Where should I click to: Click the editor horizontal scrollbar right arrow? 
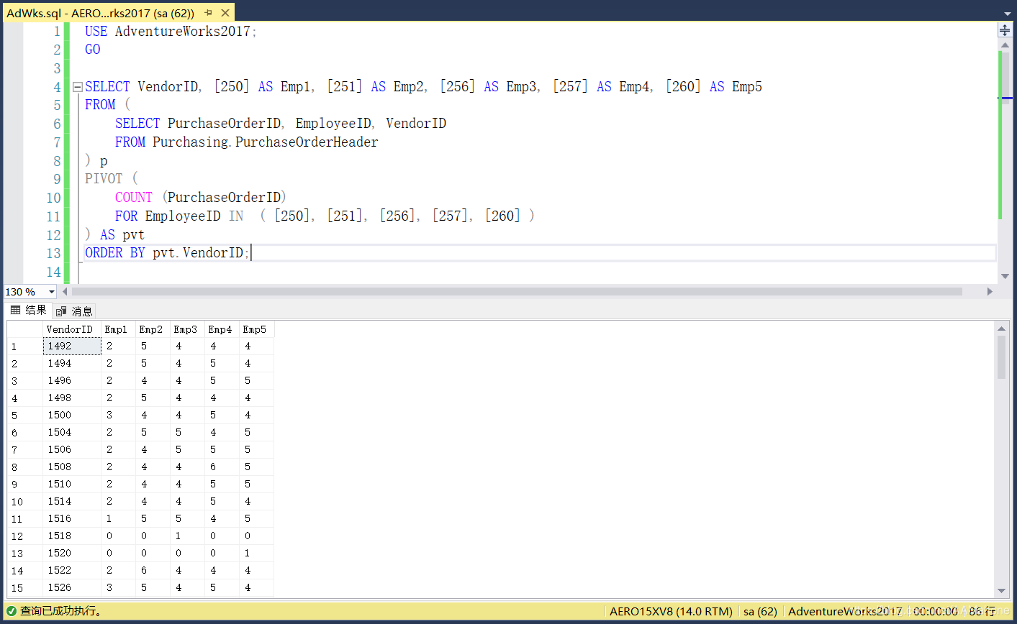point(990,292)
